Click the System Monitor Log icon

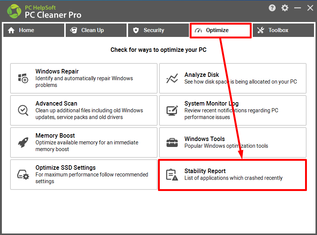coord(172,110)
